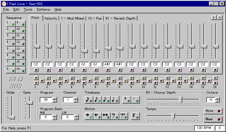The width and height of the screenshot is (226, 132).
Task: Switch to the 91 - Reverb Depth tab
Action: click(x=121, y=19)
